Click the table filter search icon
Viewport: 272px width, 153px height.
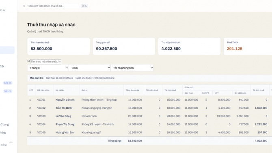coord(28,61)
